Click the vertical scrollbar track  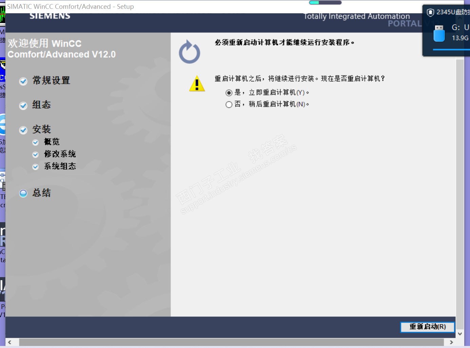tap(460, 194)
